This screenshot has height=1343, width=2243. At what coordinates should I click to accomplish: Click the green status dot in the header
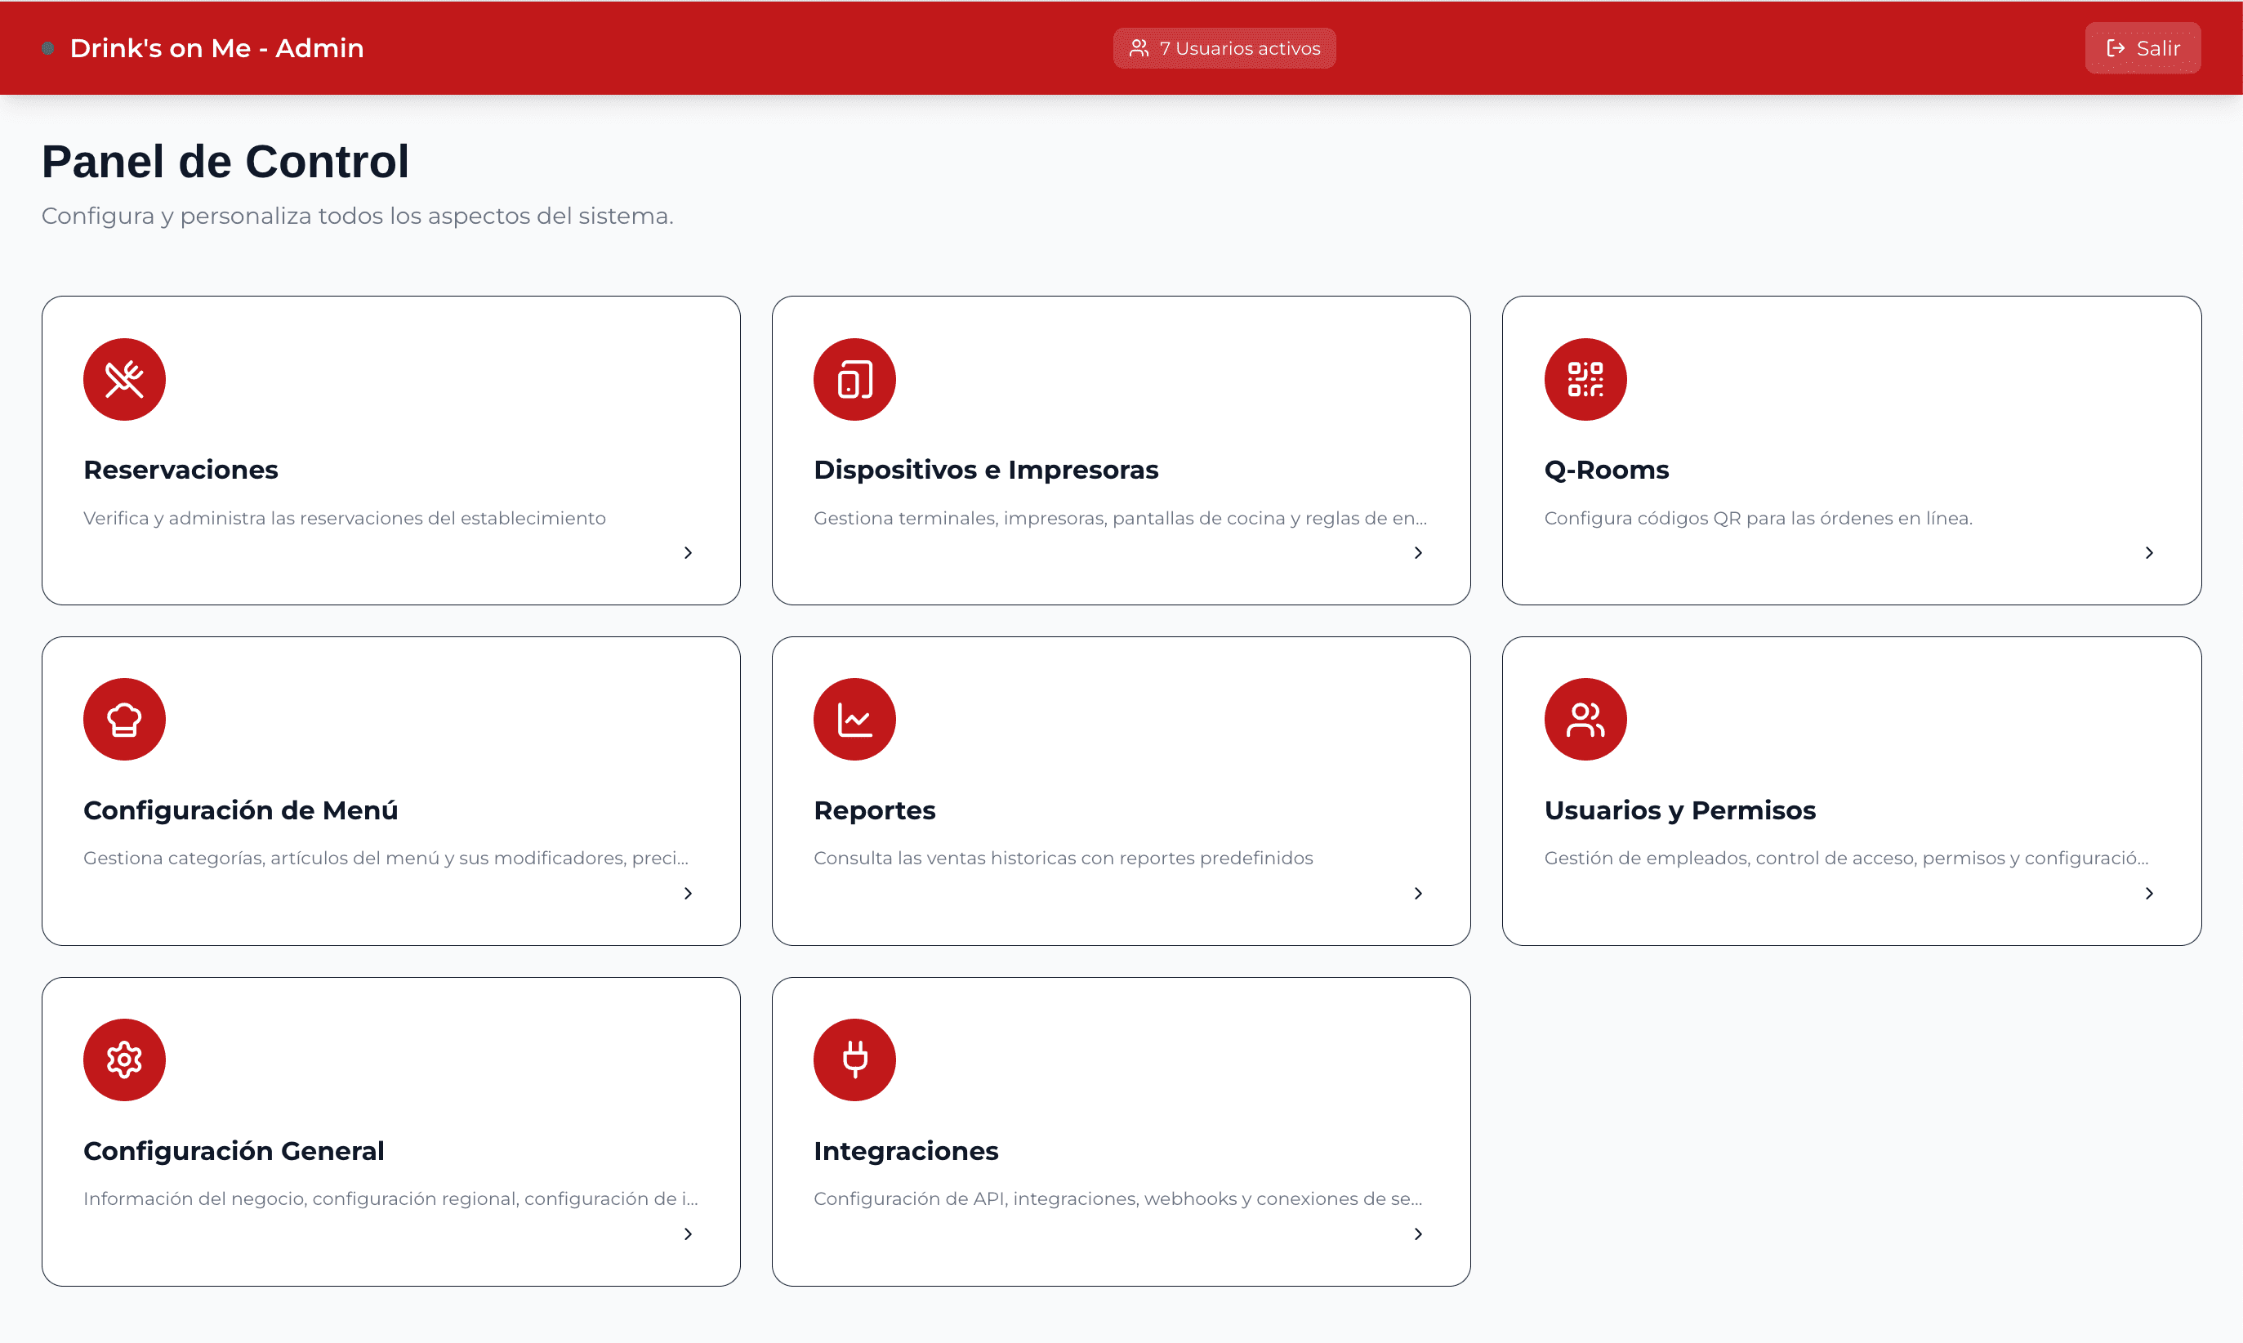[x=48, y=48]
